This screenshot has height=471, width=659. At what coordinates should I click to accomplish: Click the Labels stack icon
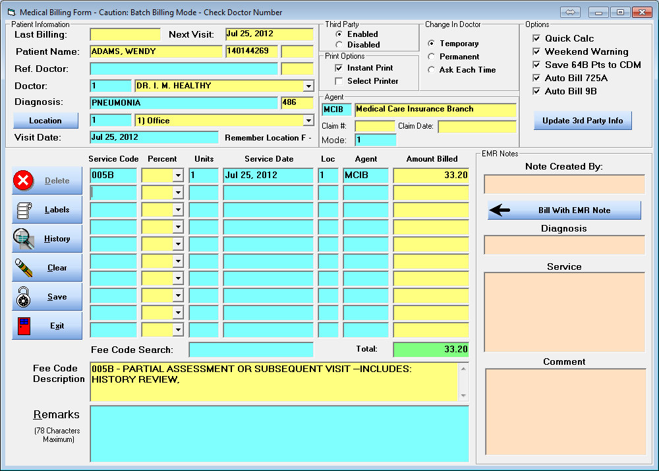24,210
